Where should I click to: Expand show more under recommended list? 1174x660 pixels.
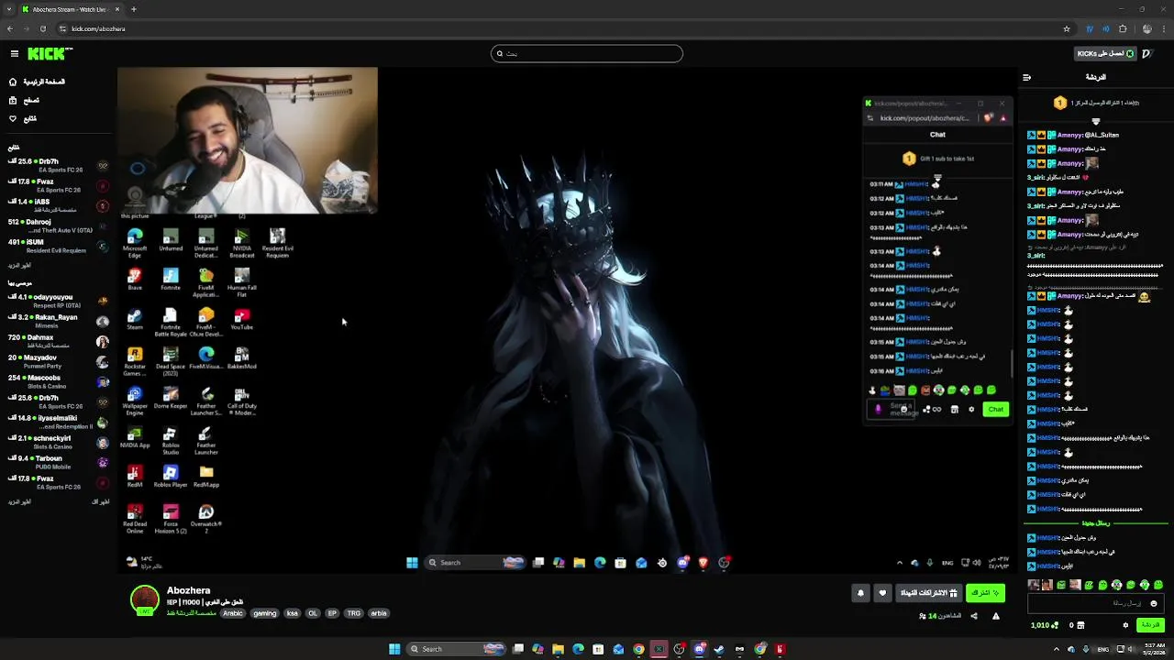coord(19,501)
